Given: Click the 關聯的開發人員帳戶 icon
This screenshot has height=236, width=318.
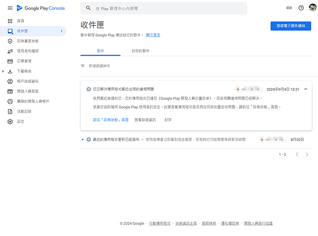Looking at the screenshot, I should (x=10, y=101).
